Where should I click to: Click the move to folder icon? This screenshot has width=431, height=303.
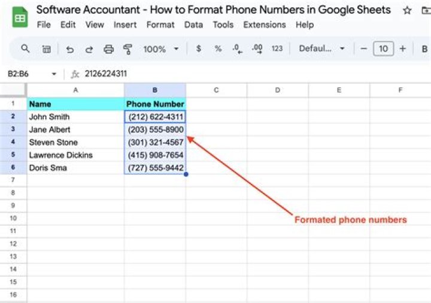coord(426,10)
